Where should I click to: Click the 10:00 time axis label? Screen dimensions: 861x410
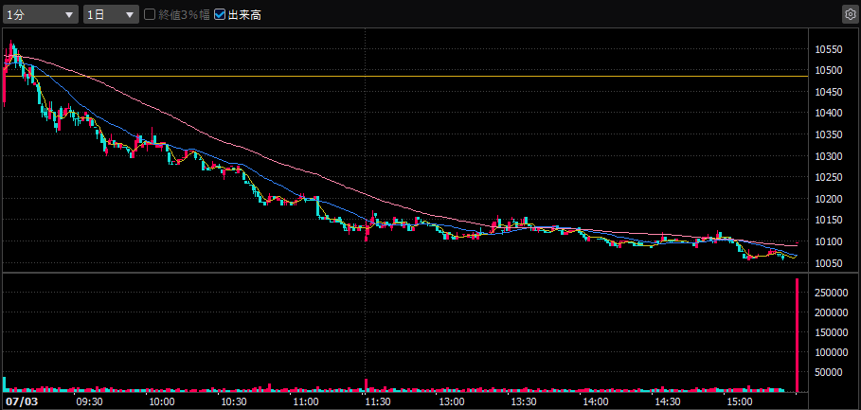click(161, 401)
